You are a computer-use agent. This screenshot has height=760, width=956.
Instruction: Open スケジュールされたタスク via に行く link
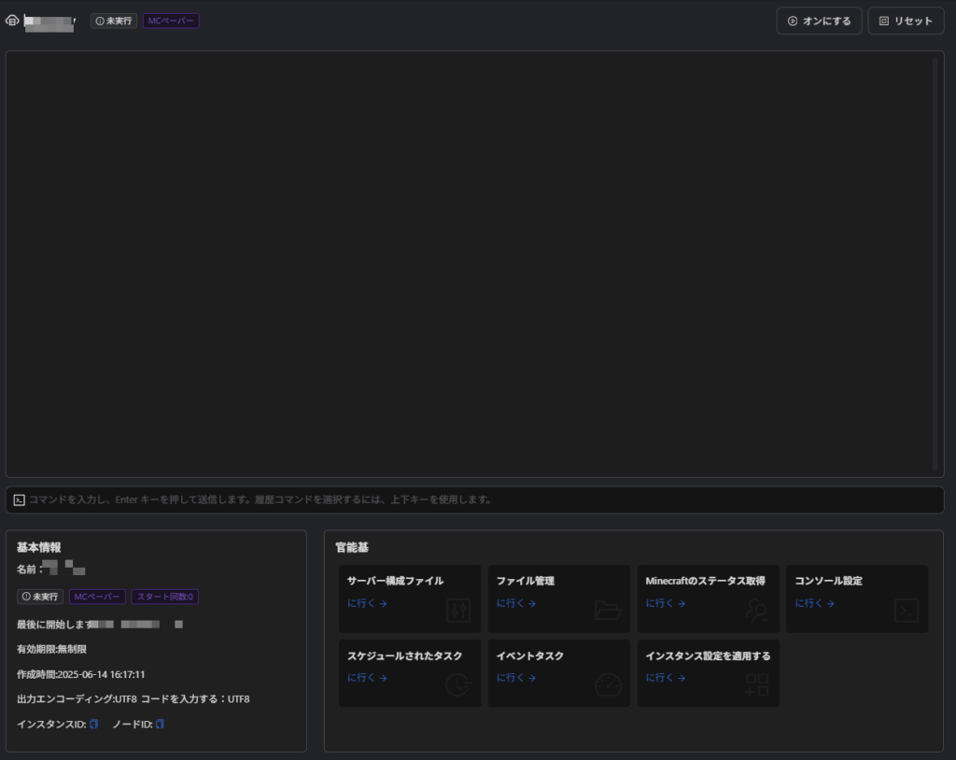(x=367, y=678)
